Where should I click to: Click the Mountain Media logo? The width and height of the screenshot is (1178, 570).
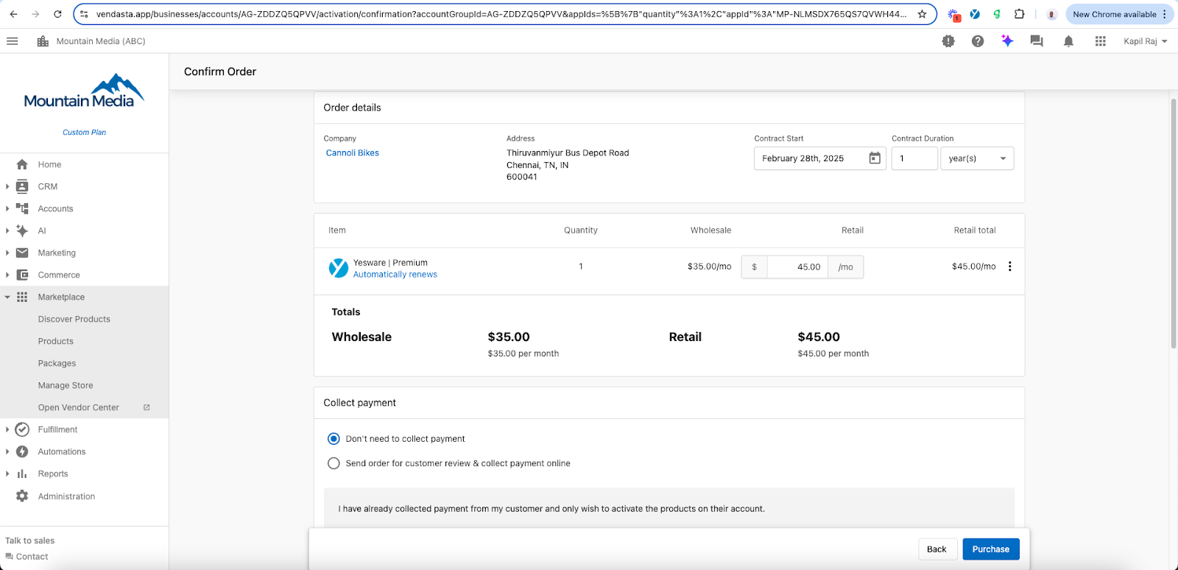(83, 91)
